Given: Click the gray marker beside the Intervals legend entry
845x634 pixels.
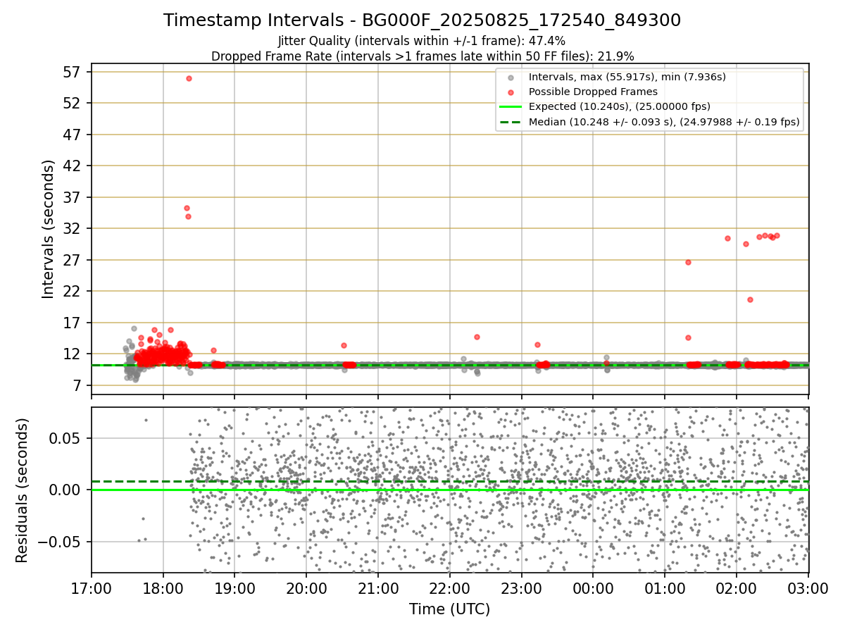Looking at the screenshot, I should (511, 77).
